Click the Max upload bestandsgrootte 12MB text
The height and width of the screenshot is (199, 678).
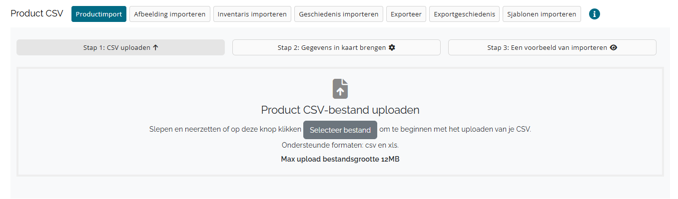340,160
